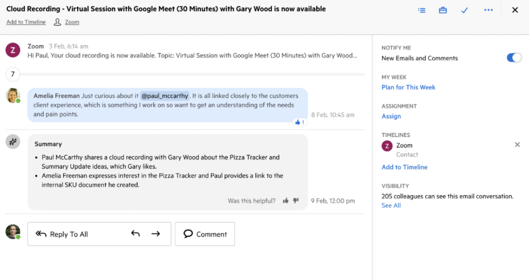Open Plan for This Week link
This screenshot has height=280, width=529.
(408, 87)
